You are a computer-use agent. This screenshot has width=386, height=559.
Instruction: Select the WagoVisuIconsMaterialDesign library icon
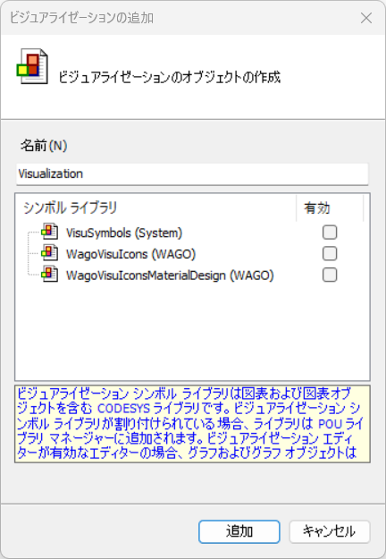pyautogui.click(x=49, y=275)
